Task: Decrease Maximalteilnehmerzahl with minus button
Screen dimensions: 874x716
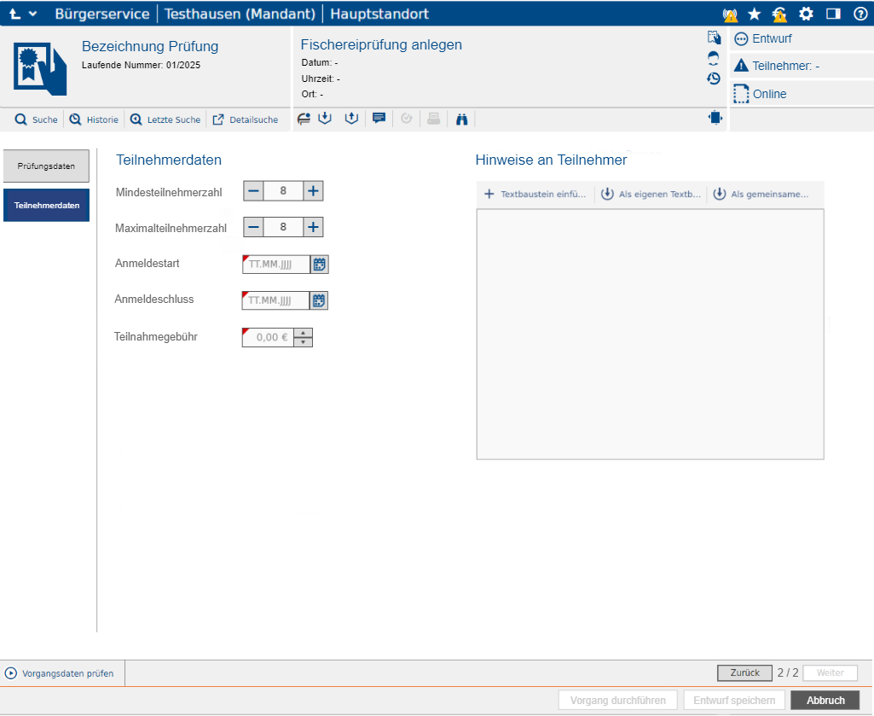Action: (253, 227)
